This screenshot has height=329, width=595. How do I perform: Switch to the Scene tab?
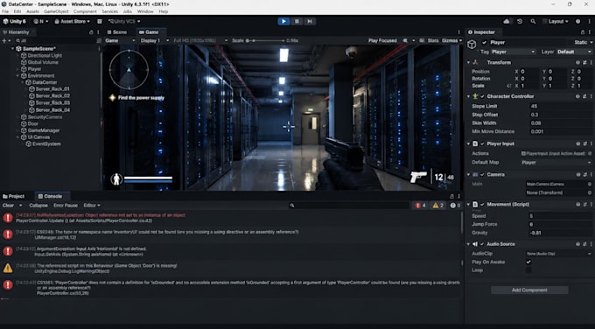pos(117,32)
